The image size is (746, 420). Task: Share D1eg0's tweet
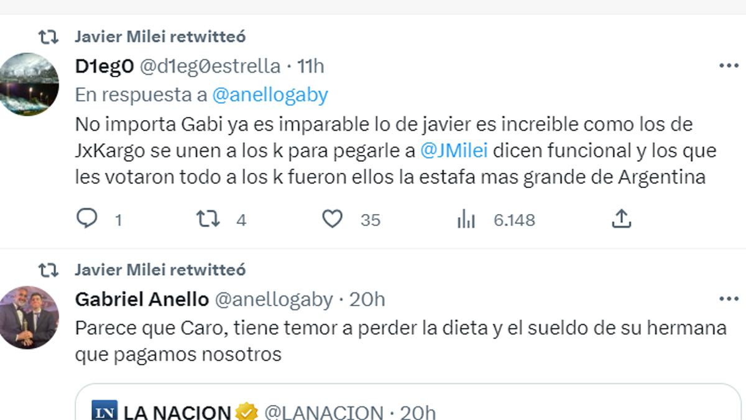(622, 218)
